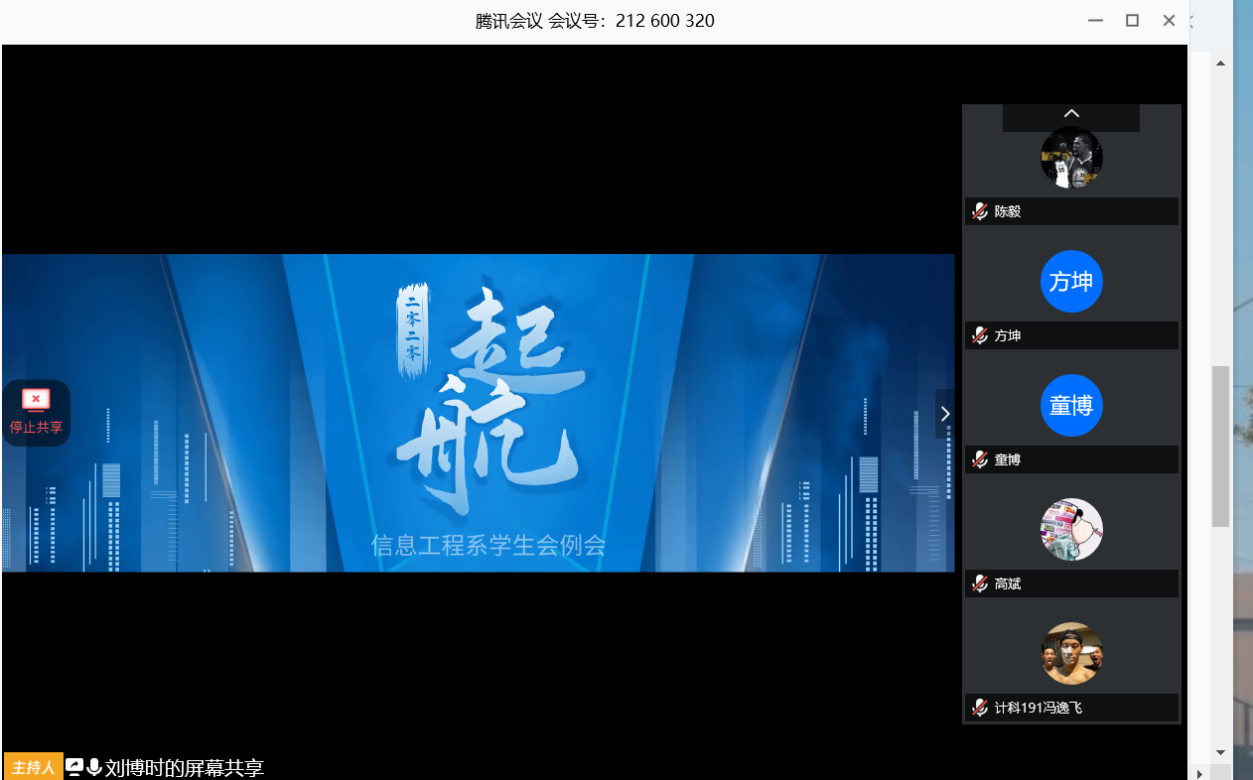Click the muted microphone icon beside 陈毅
This screenshot has width=1253, height=780.
coord(980,211)
